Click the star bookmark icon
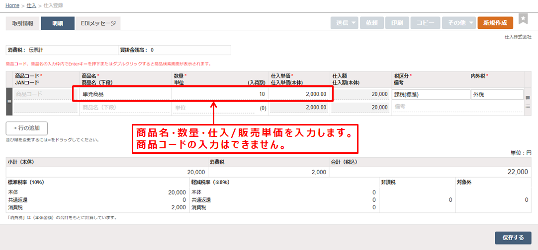Screen dimensions: 538x250 click(x=523, y=19)
